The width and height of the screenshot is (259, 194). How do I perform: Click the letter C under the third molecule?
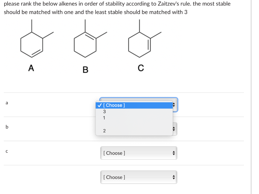click(141, 68)
